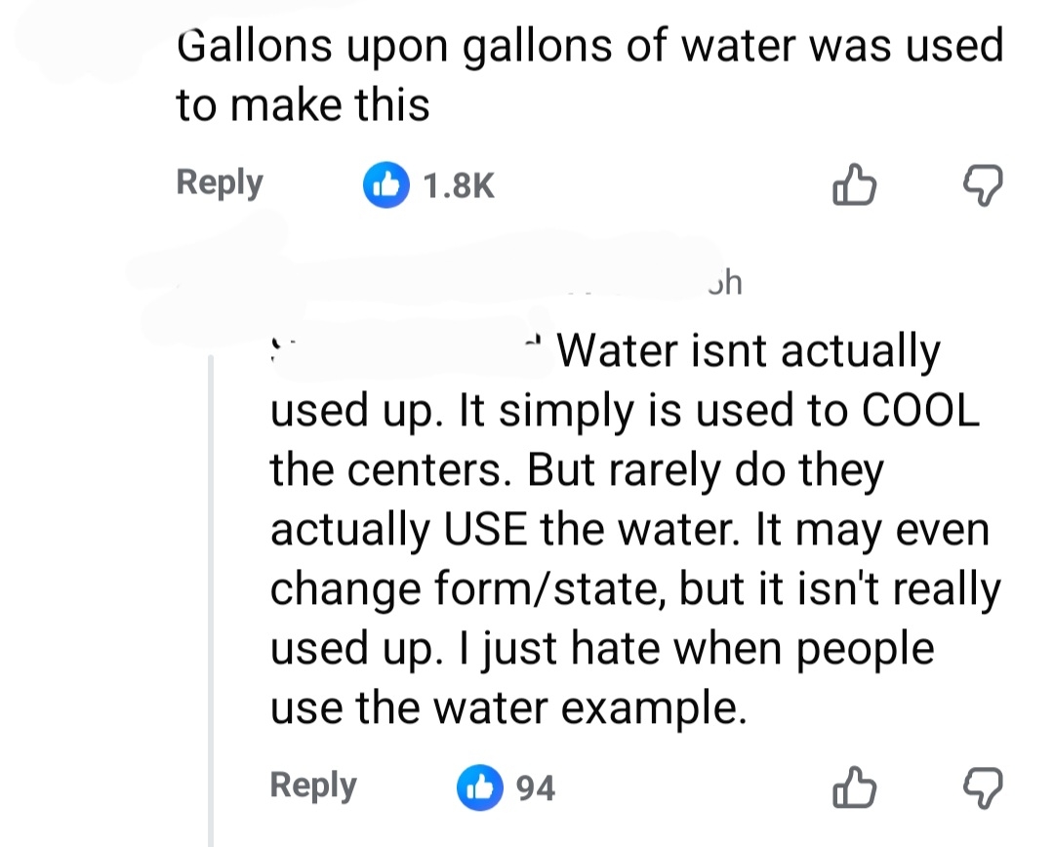Click the blue like icon beside 94
1054x847 pixels.
pos(477,786)
